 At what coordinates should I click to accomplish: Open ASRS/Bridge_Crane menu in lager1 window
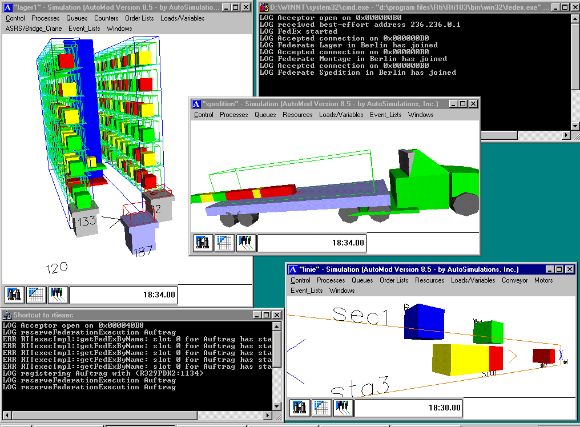click(x=33, y=29)
